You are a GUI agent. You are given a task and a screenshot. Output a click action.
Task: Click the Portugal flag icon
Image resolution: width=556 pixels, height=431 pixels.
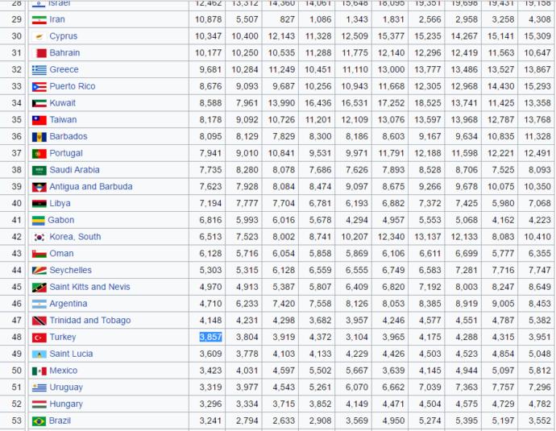click(39, 154)
